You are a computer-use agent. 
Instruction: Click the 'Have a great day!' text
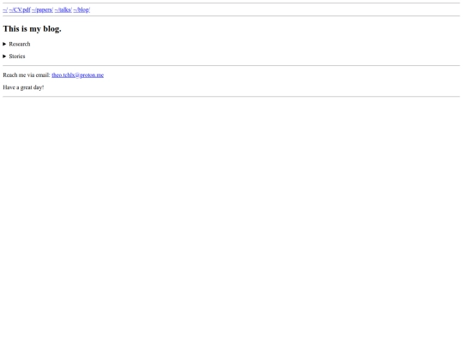23,87
